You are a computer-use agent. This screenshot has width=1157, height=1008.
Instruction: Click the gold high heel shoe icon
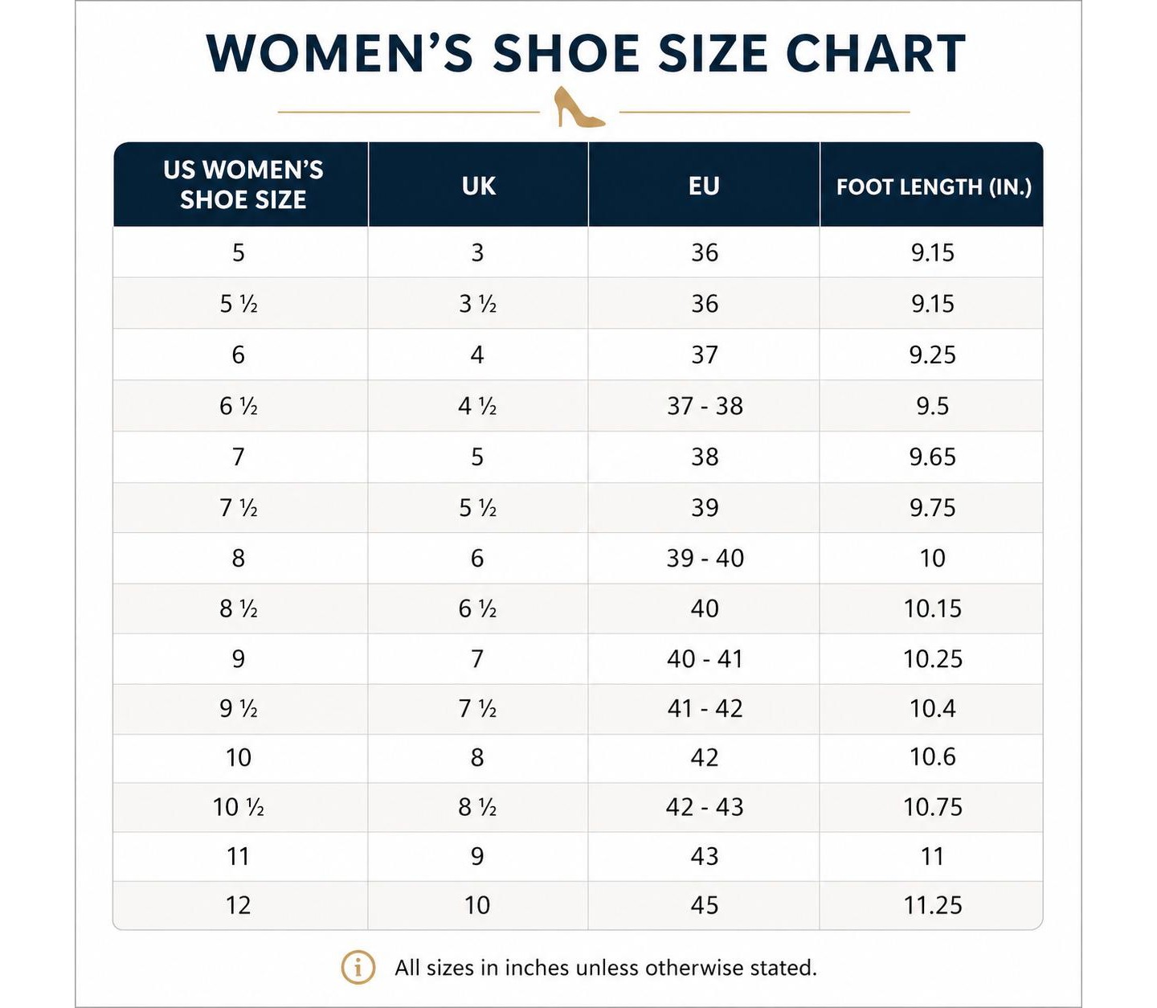pyautogui.click(x=579, y=107)
